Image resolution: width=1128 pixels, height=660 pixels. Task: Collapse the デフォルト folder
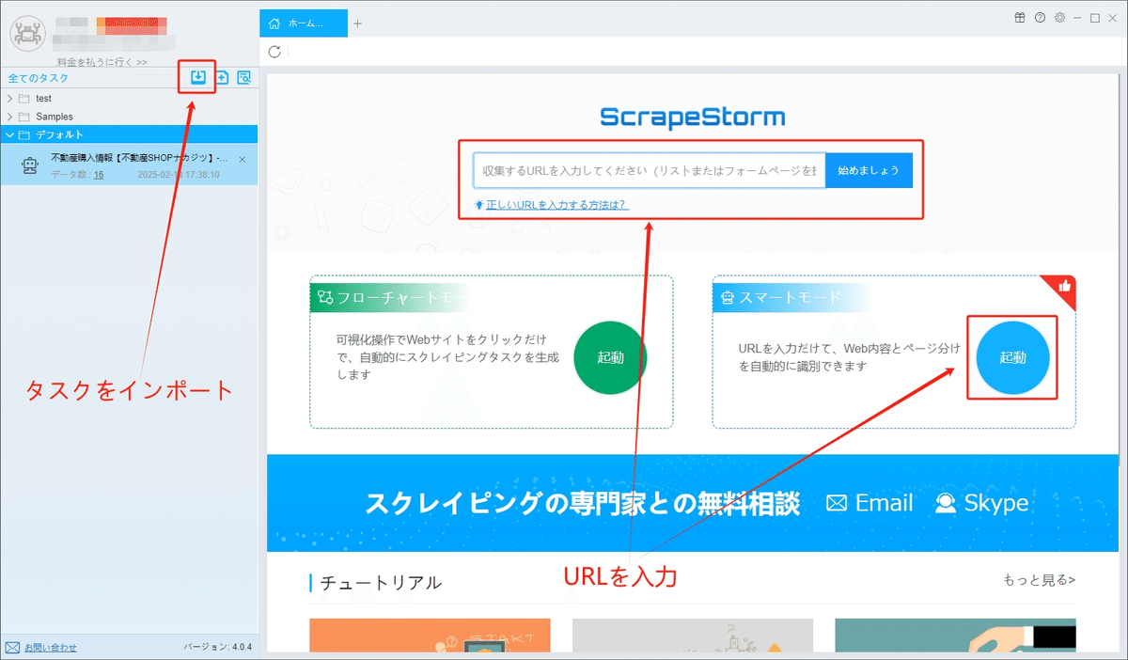(x=10, y=134)
